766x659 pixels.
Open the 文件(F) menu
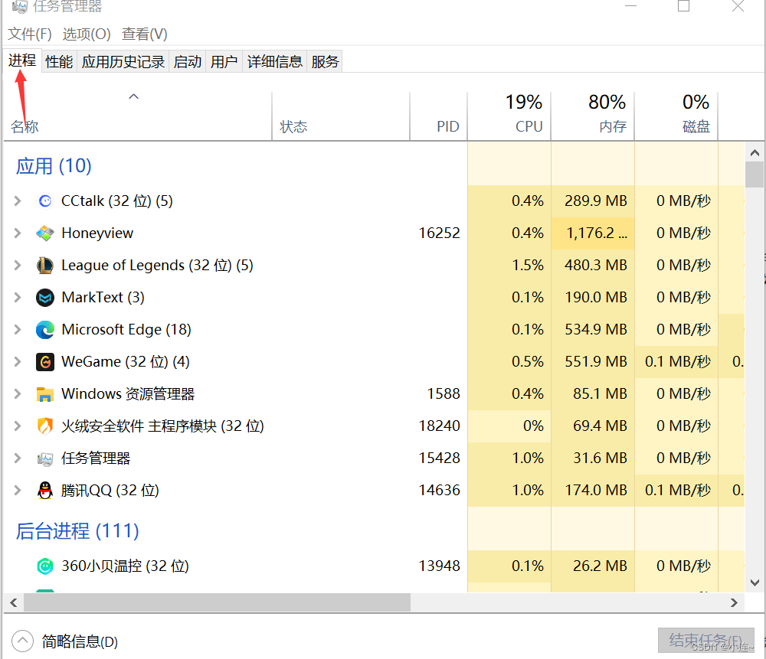click(x=30, y=34)
